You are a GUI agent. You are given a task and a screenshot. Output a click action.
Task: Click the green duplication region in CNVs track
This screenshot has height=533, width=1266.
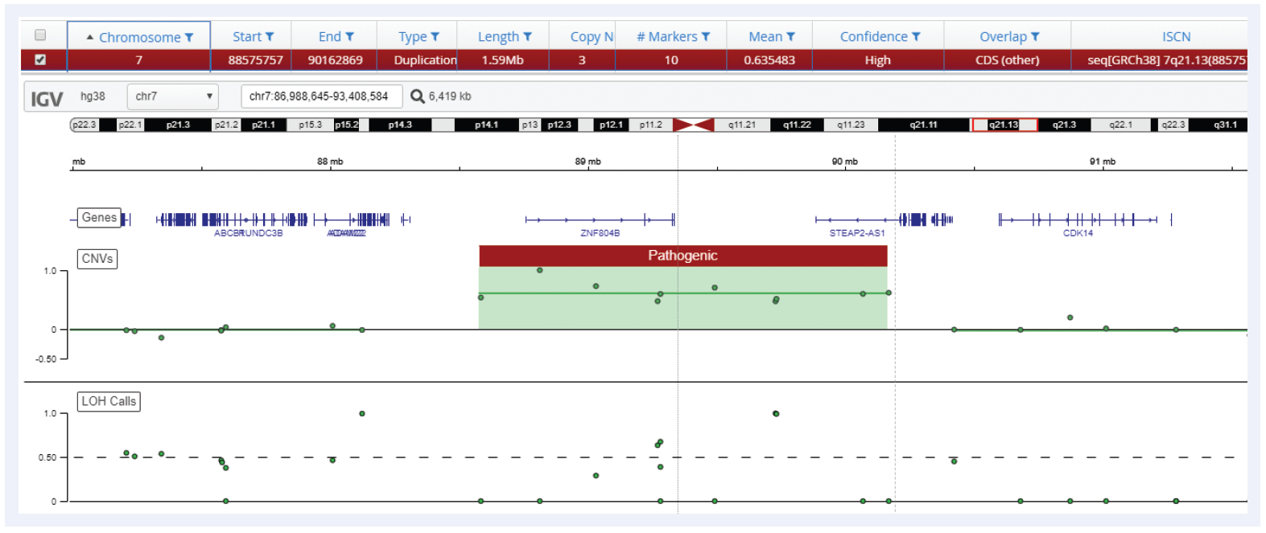coord(682,298)
